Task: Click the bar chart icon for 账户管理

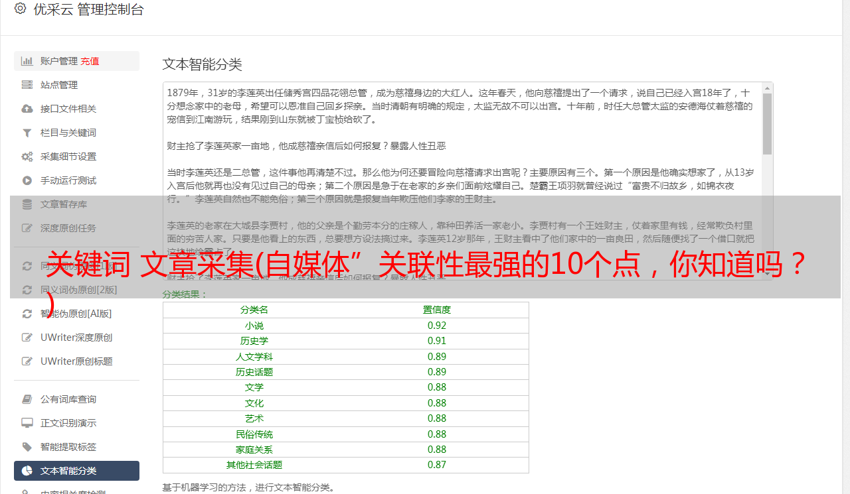Action: click(x=27, y=61)
